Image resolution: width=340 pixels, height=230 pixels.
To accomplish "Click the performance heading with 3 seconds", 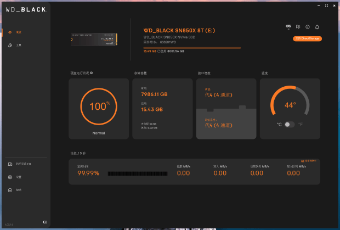I will pyautogui.click(x=78, y=153).
